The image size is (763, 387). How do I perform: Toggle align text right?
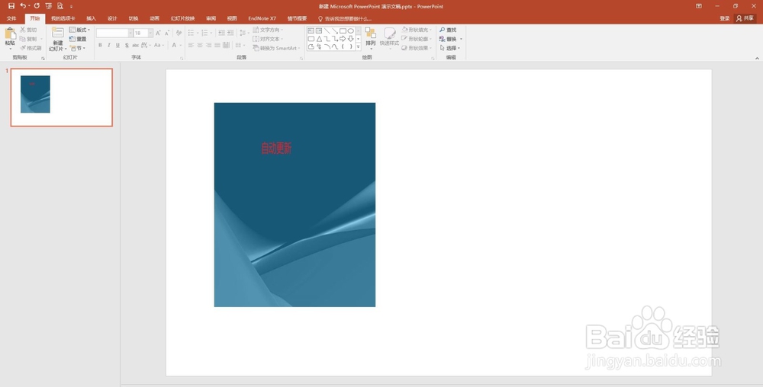(209, 45)
